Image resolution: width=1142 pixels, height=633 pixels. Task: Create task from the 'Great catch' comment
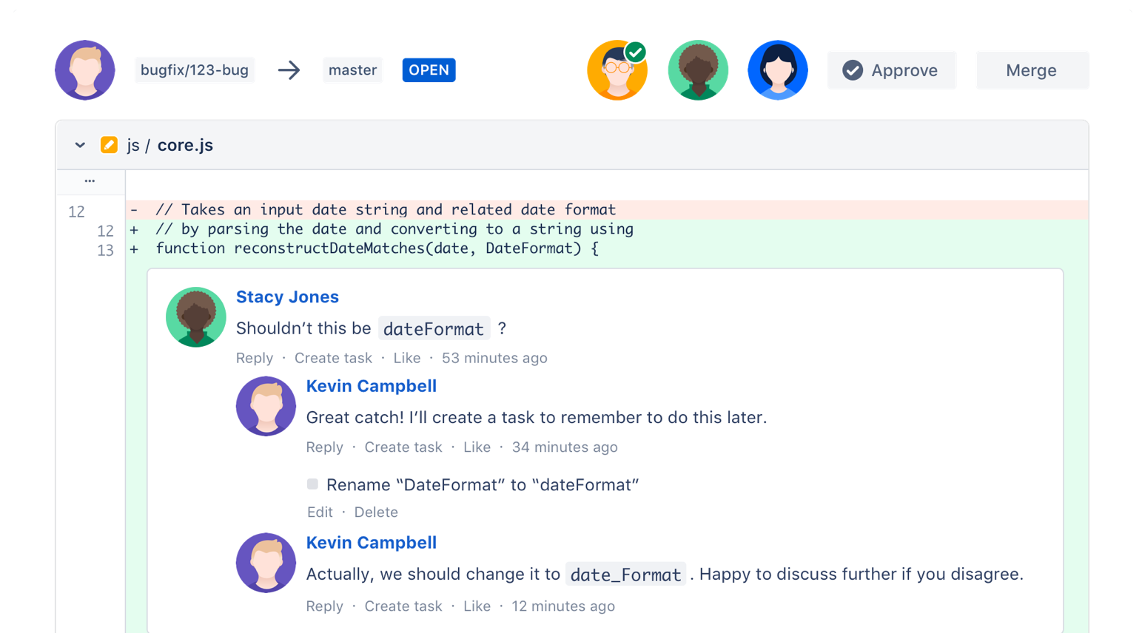click(403, 447)
